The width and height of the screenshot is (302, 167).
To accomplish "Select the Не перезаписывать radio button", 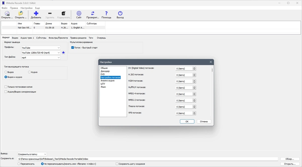I will pos(42,164).
